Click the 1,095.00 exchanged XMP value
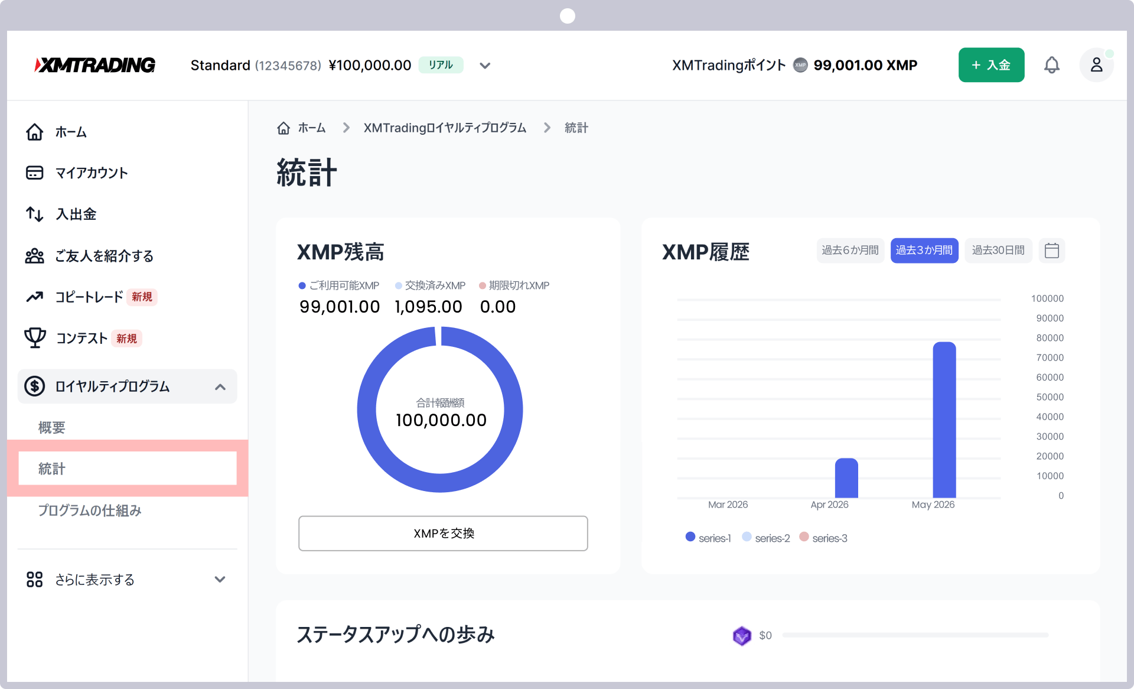This screenshot has height=689, width=1134. (428, 307)
